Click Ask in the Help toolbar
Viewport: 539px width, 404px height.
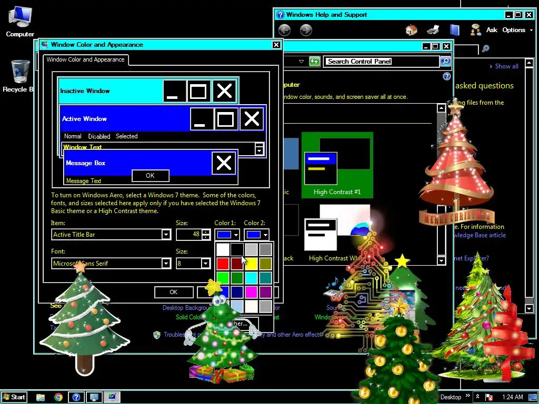tap(492, 30)
